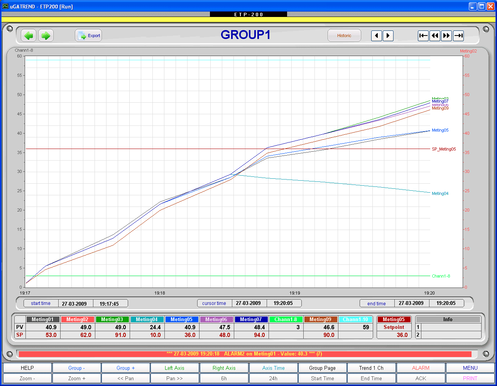Select the cyan Chann1-10 channel header

(355, 319)
